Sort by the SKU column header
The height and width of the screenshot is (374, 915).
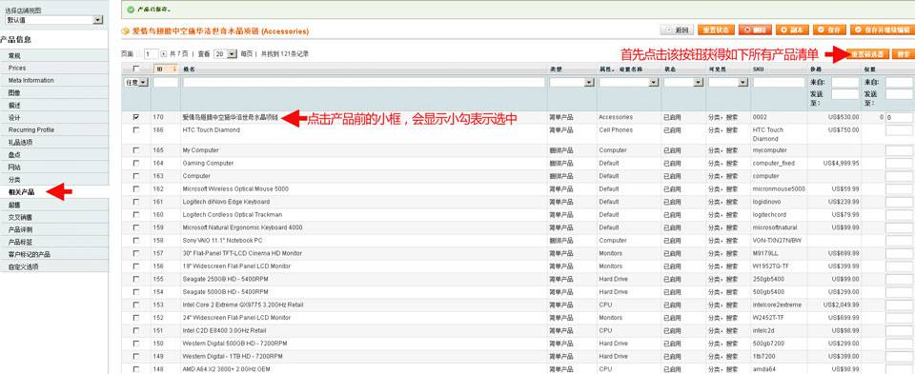point(758,69)
